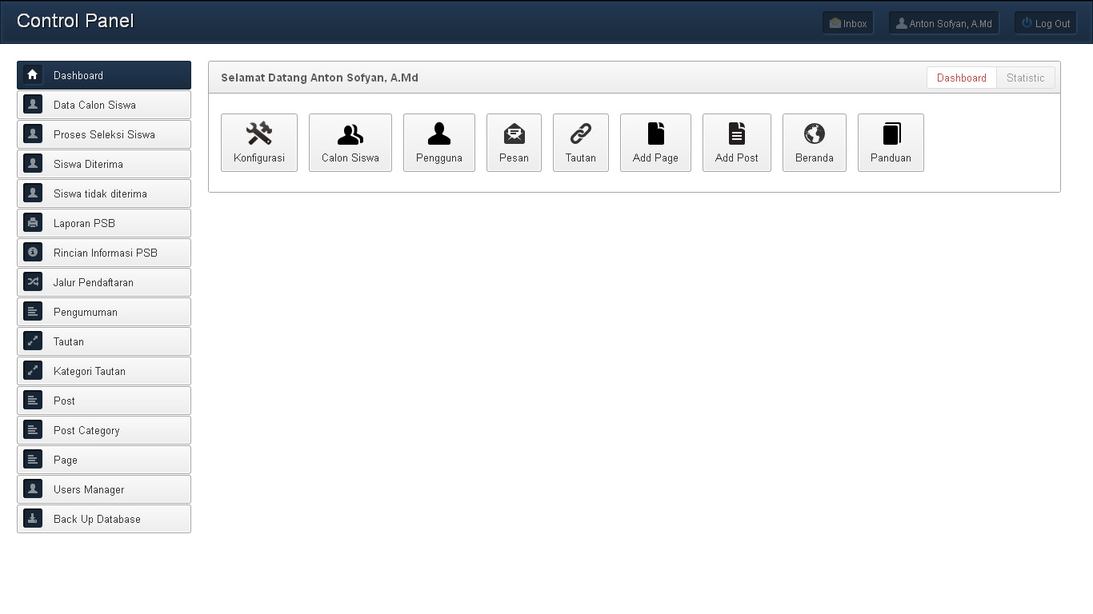
Task: Click the Anton Sofyan, A.Md profile button
Action: [x=944, y=23]
